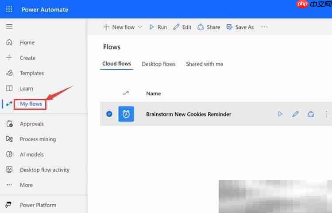Click the Process mining icon
This screenshot has width=332, height=213.
tap(9, 139)
